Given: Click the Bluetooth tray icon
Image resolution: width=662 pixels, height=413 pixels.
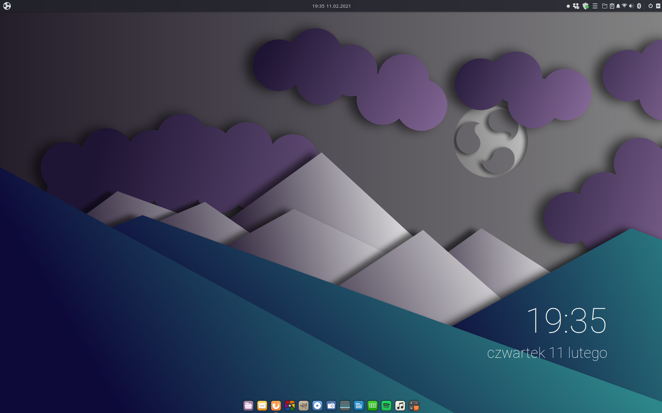Looking at the screenshot, I should tap(639, 6).
